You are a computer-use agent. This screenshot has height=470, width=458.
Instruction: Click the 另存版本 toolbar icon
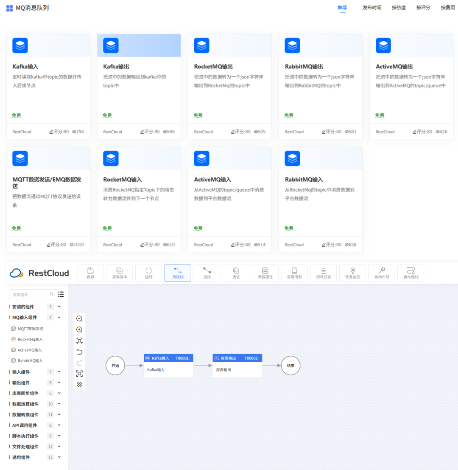coord(120,273)
